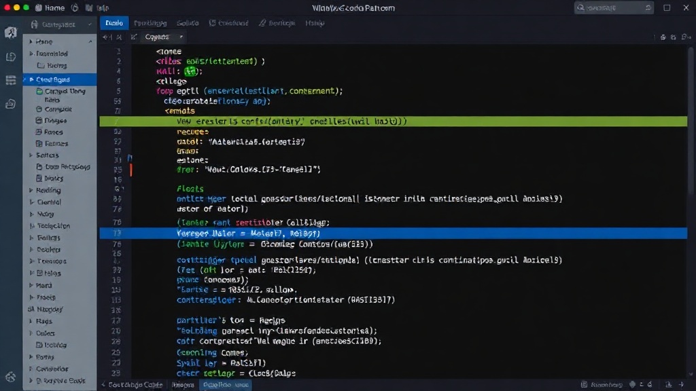Expand the 'Sefters' tree node
Image resolution: width=696 pixels, height=391 pixels.
(x=31, y=155)
